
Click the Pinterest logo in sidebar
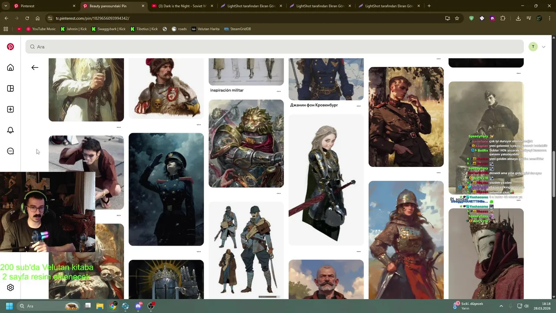click(10, 47)
